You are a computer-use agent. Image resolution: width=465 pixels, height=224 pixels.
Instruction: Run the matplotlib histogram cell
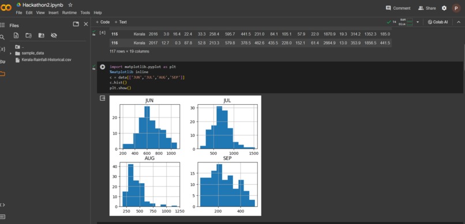pos(102,67)
